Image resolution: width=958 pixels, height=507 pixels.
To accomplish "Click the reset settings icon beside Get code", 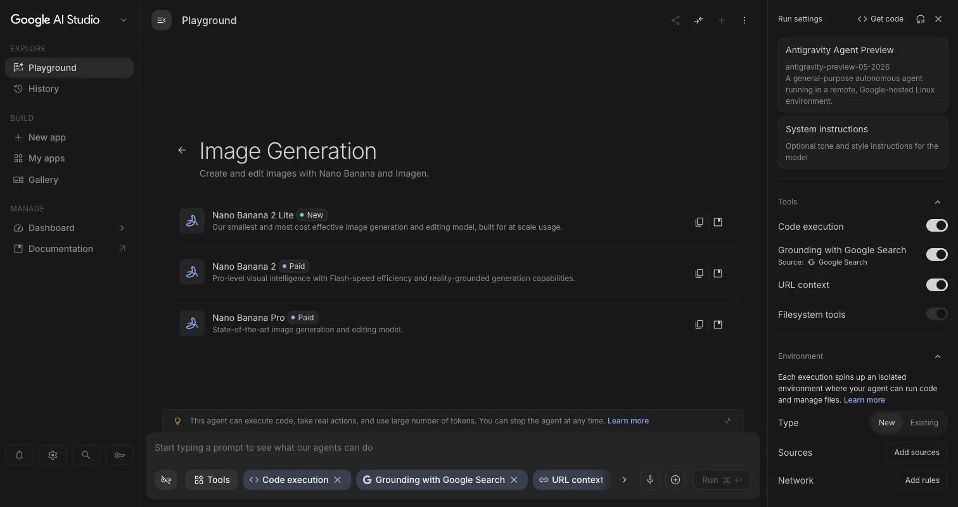I will click(x=921, y=19).
